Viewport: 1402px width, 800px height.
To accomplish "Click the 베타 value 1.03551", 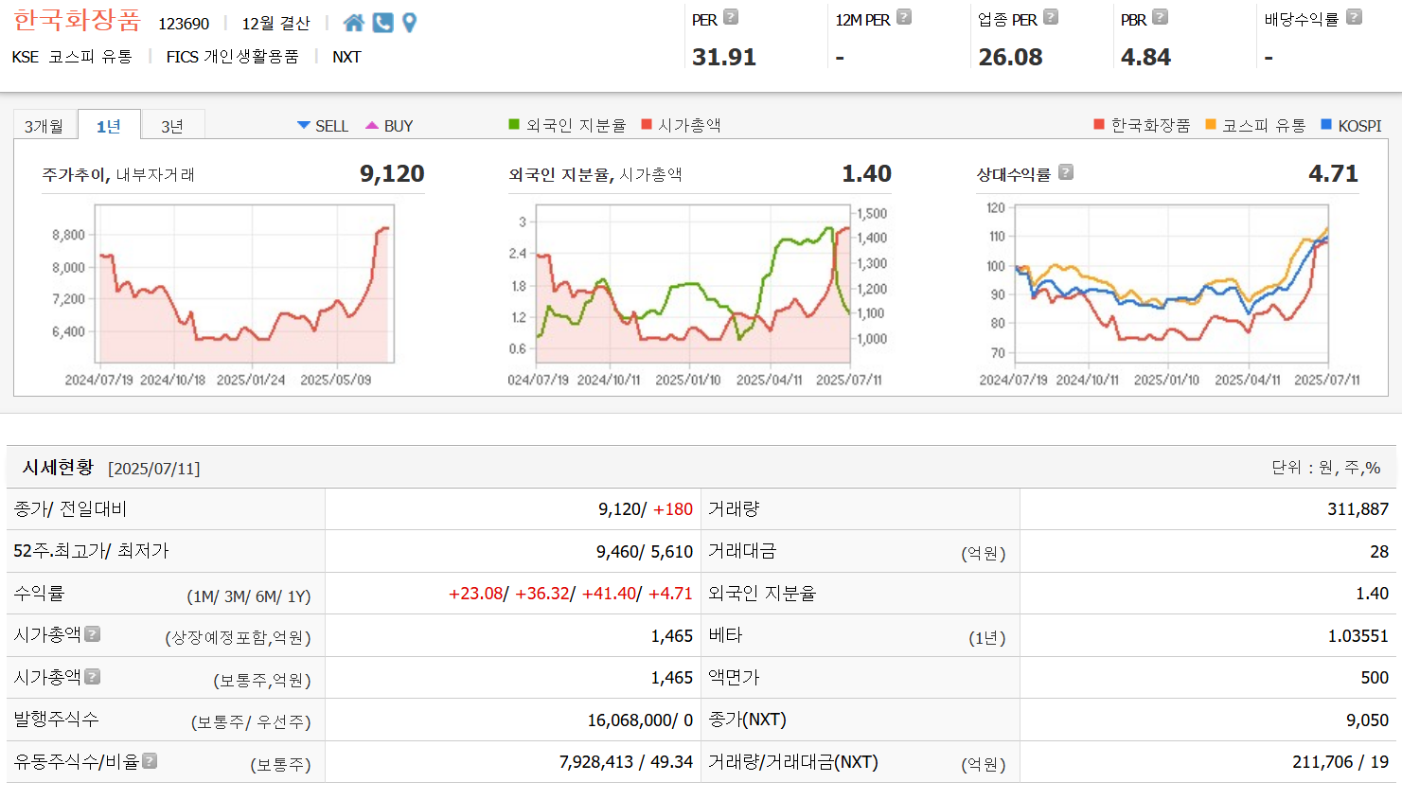I will [1358, 636].
